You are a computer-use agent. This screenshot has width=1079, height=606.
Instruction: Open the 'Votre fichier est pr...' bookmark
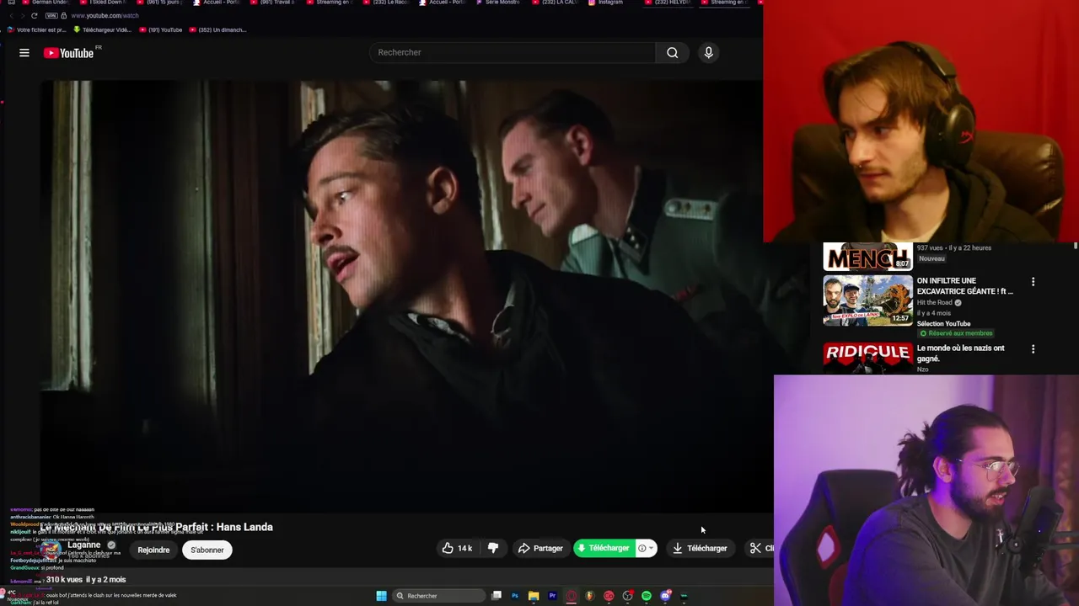click(37, 29)
